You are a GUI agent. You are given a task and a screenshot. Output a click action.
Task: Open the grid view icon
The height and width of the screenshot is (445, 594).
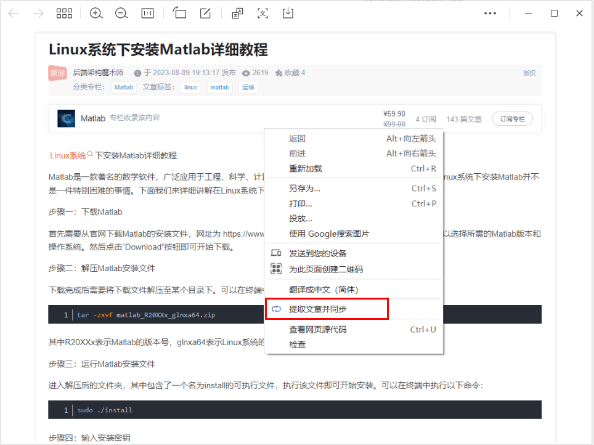(64, 13)
